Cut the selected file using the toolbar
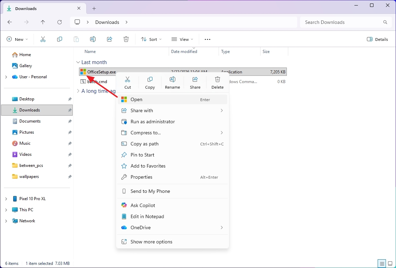The height and width of the screenshot is (268, 396). tap(43, 39)
